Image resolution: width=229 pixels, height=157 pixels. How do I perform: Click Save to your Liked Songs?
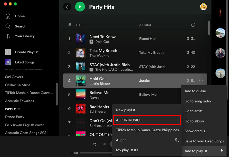tap(204, 141)
